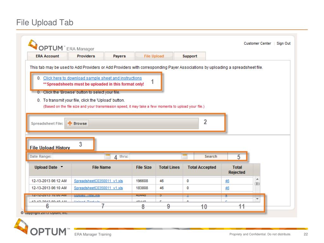Open SpreadsheetC0350011_v1.xls uploaded at 06:10 AM
Image resolution: width=324 pixels, height=243 pixels.
coord(98,188)
